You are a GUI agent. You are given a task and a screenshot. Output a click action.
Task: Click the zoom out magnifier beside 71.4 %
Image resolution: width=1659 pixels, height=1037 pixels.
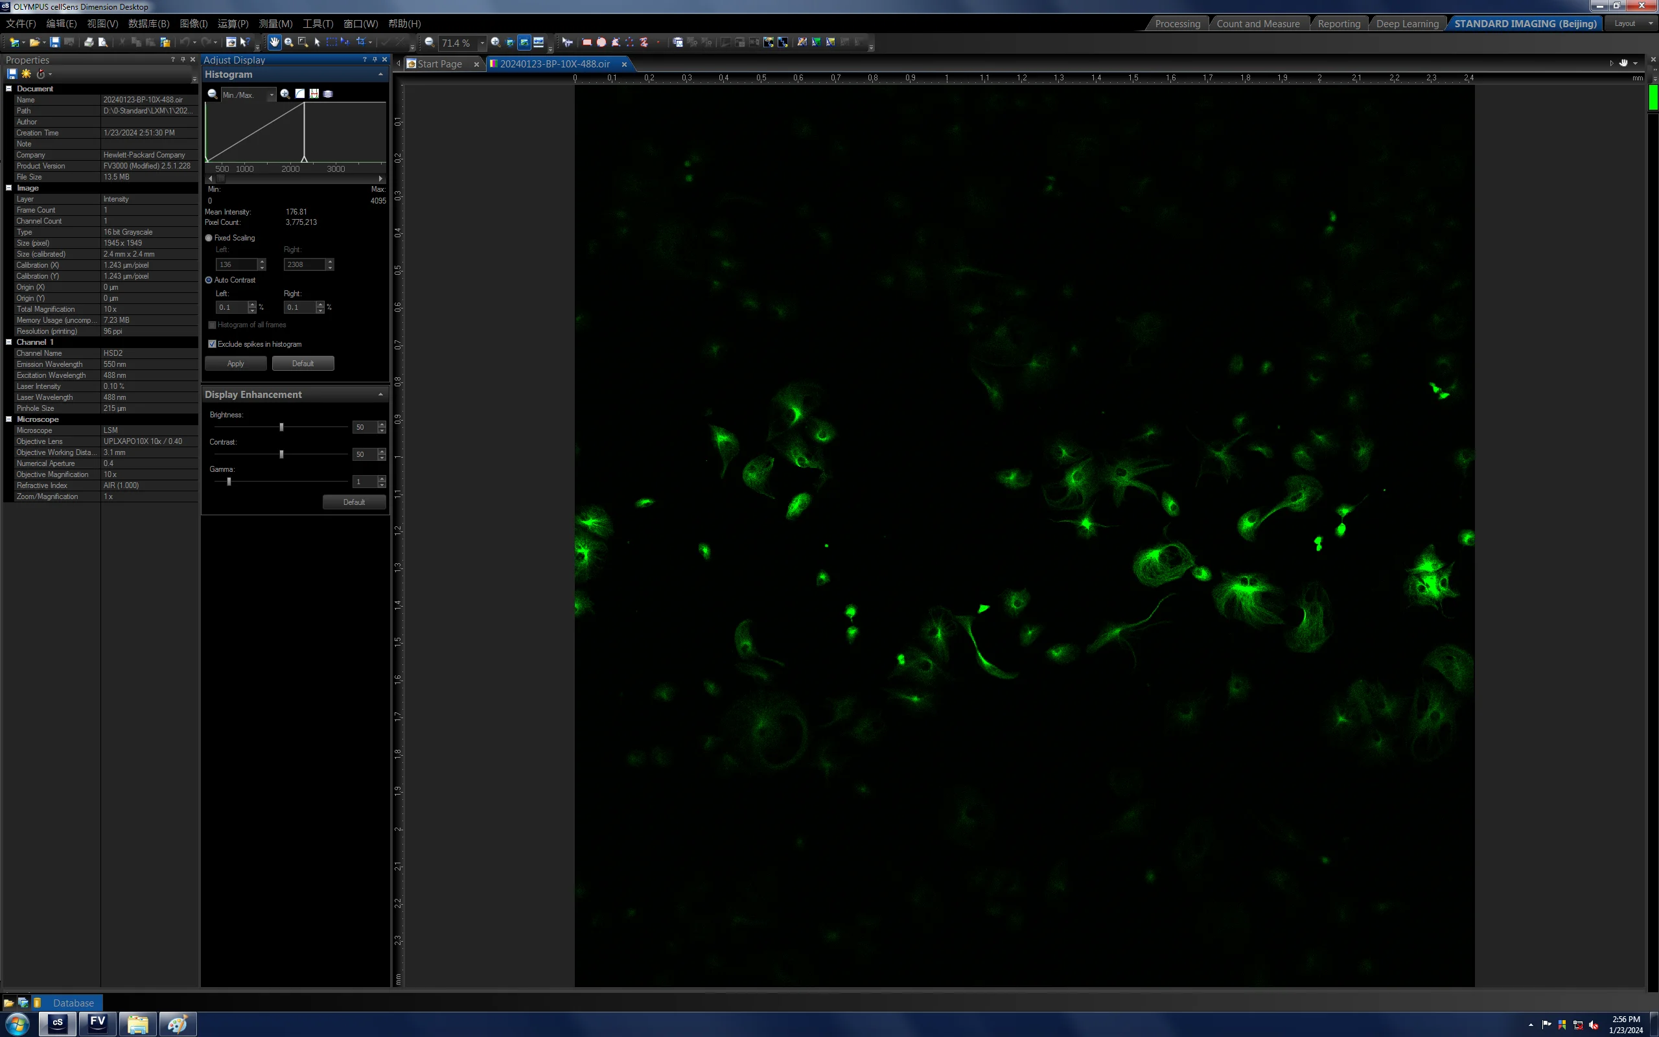tap(429, 43)
